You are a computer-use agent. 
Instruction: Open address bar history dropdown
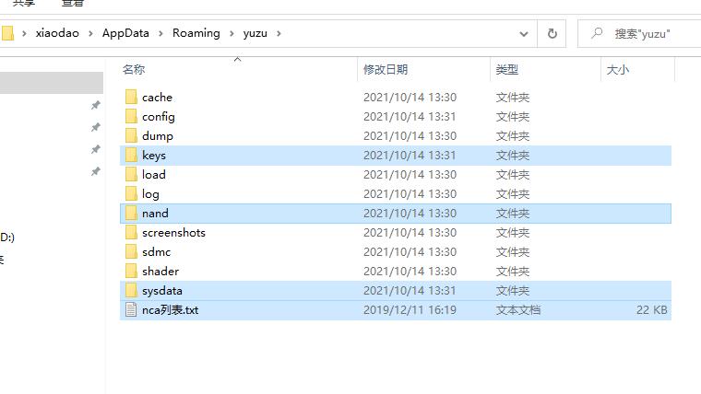[x=524, y=33]
